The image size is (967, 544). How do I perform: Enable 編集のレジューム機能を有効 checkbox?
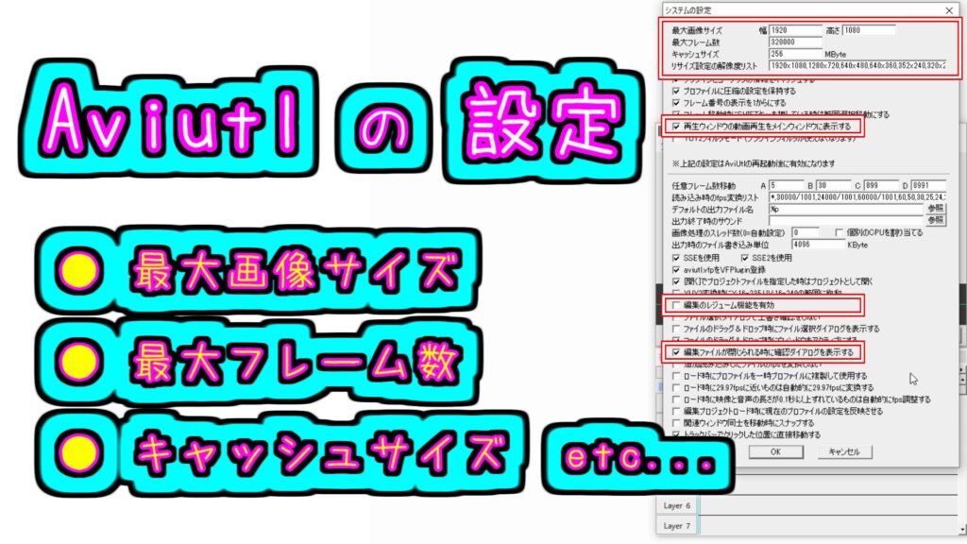[x=675, y=305]
